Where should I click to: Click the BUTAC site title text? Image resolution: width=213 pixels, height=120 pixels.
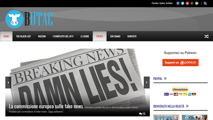click(x=39, y=19)
